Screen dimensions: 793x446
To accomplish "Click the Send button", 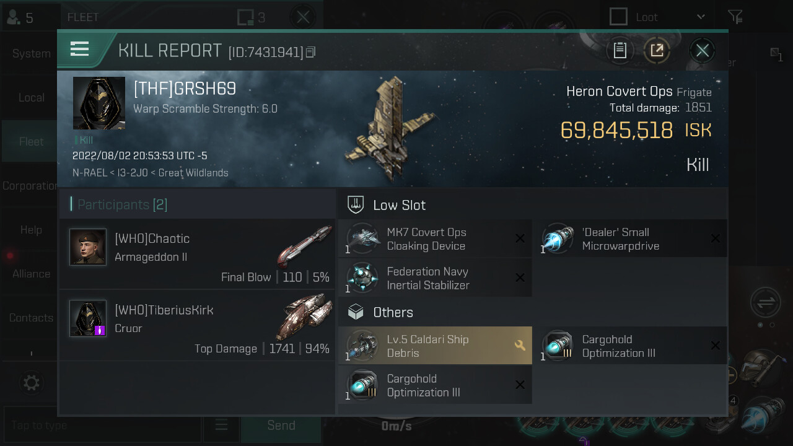I will point(281,425).
